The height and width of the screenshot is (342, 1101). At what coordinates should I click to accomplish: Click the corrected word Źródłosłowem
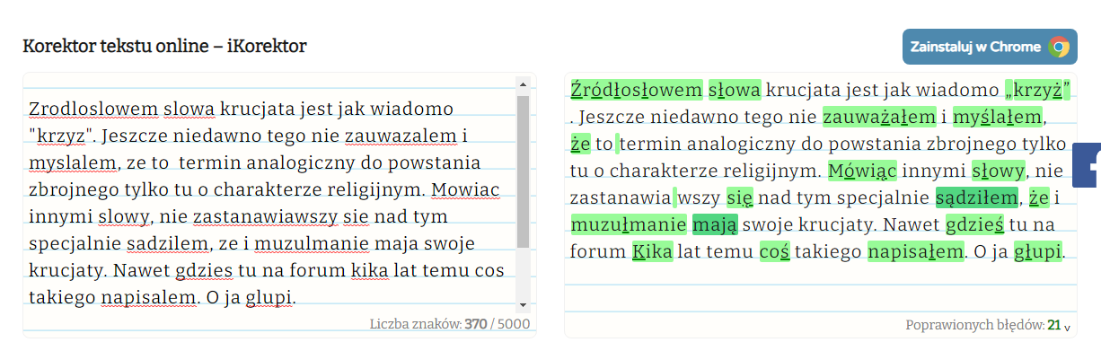637,90
